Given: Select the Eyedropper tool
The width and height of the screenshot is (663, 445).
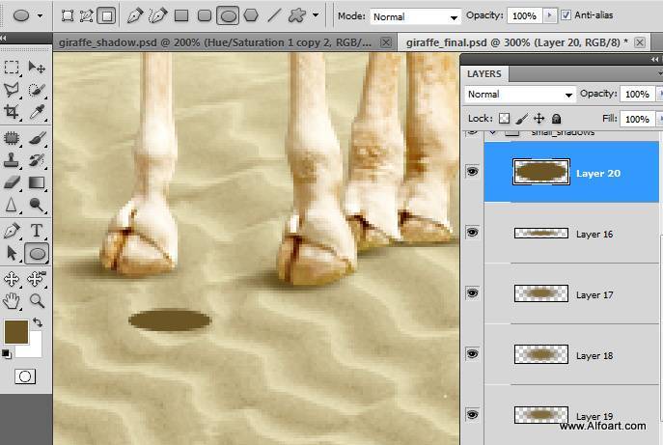Looking at the screenshot, I should (37, 113).
